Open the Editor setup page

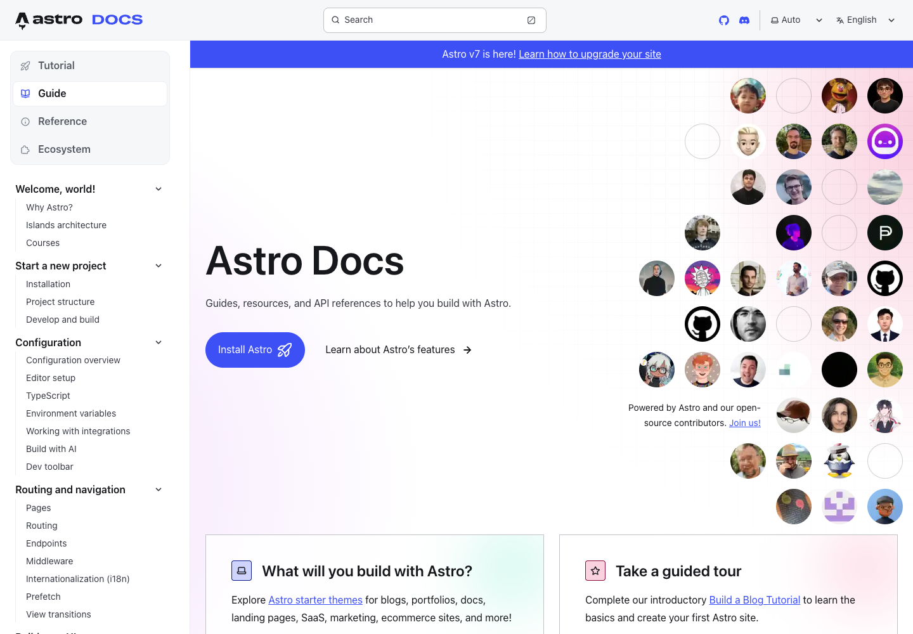pos(51,378)
